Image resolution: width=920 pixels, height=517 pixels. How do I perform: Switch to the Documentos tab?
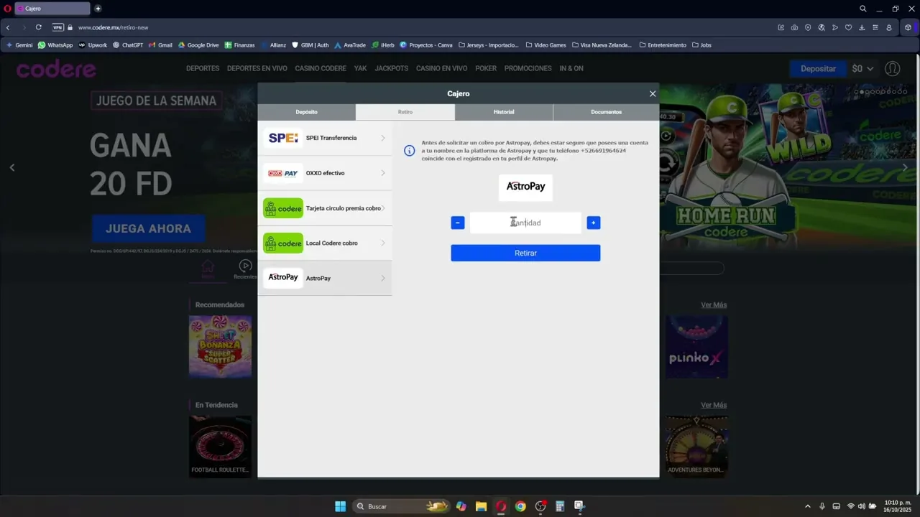(606, 112)
